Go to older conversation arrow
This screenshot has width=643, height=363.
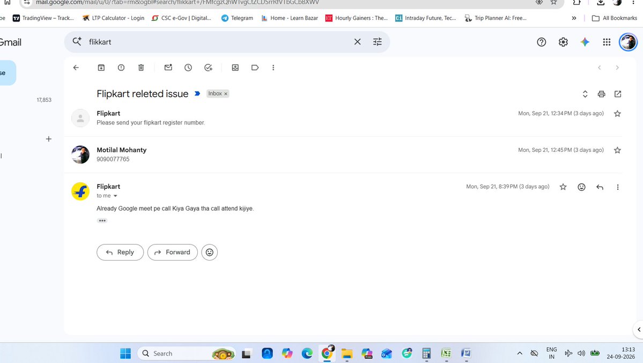[x=617, y=68]
